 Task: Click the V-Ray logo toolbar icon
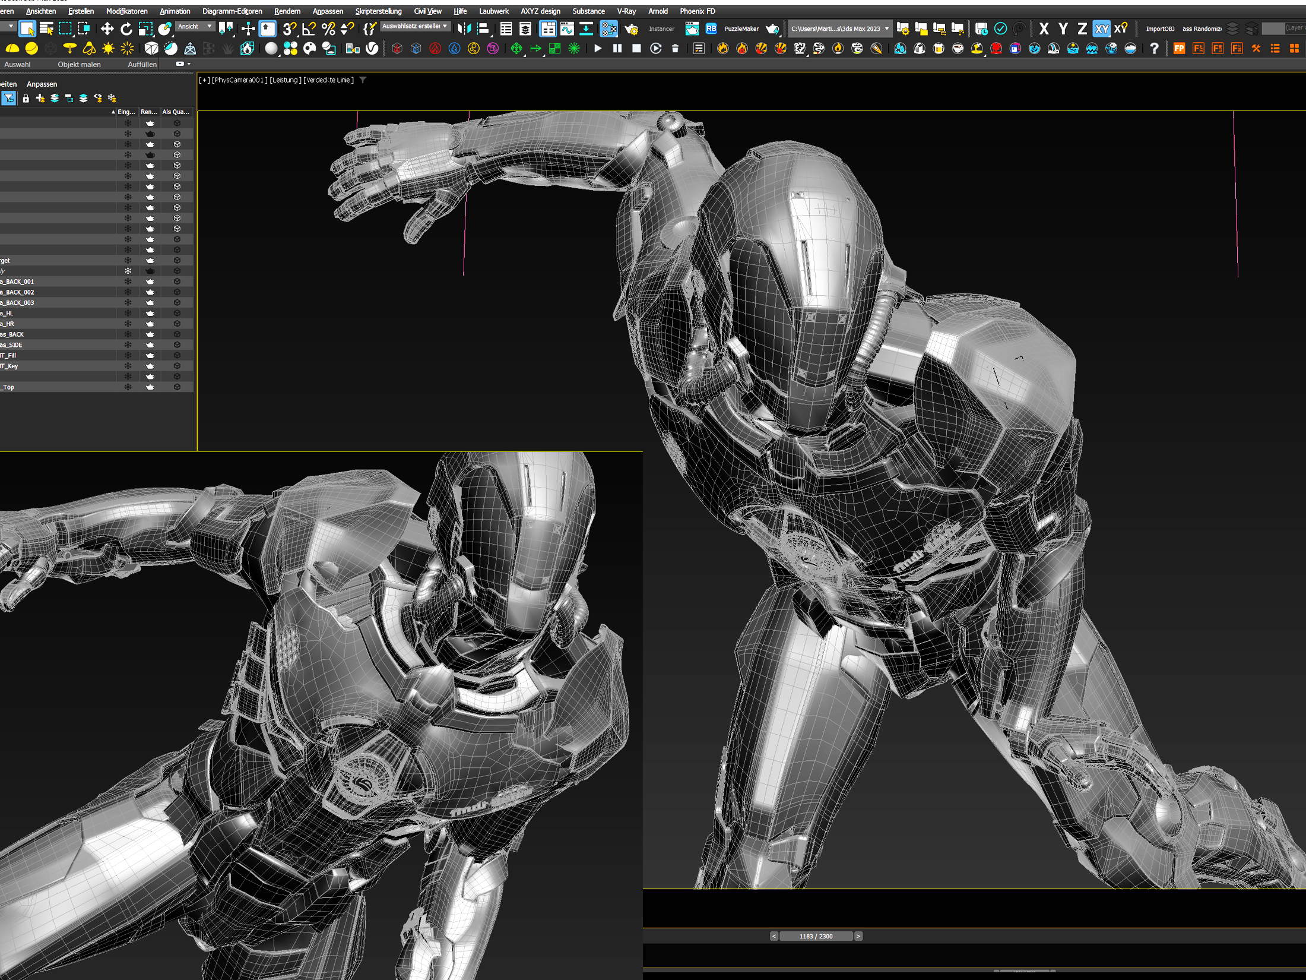(372, 48)
